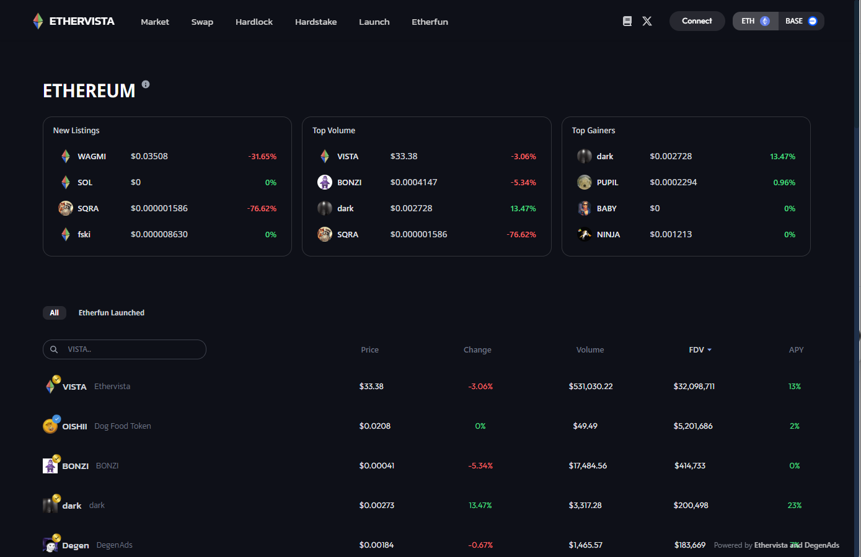Image resolution: width=861 pixels, height=557 pixels.
Task: Click the NINJA token icon in Top Gainers
Action: [x=584, y=234]
